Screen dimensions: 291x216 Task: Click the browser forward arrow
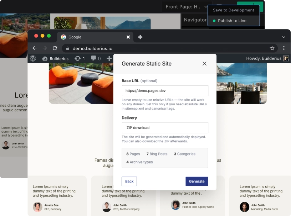click(x=45, y=48)
